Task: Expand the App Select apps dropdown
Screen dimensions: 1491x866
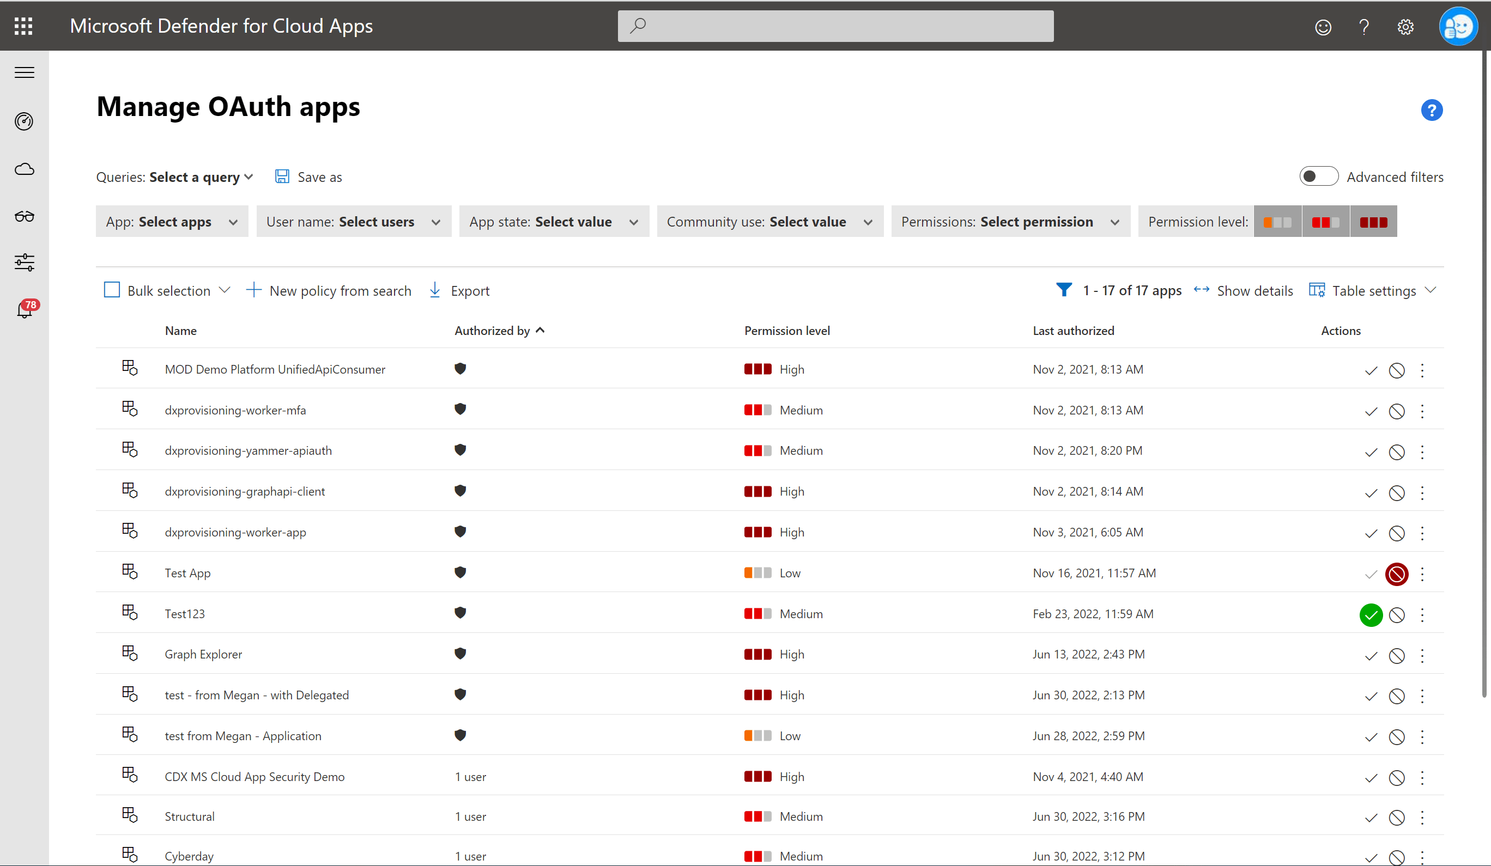Action: [172, 222]
